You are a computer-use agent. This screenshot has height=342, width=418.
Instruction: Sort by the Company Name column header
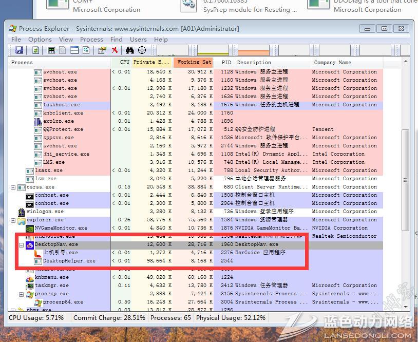(333, 62)
